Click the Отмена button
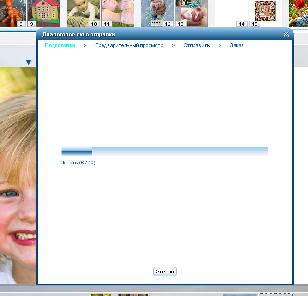This screenshot has height=296, width=308. tap(165, 272)
